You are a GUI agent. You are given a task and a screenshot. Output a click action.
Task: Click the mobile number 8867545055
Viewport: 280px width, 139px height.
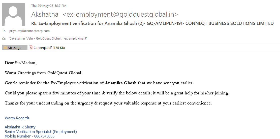(x=44, y=136)
